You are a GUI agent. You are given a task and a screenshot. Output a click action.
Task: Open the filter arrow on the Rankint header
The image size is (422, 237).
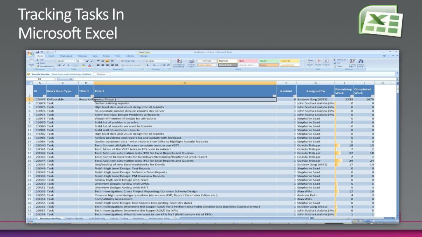(294, 96)
